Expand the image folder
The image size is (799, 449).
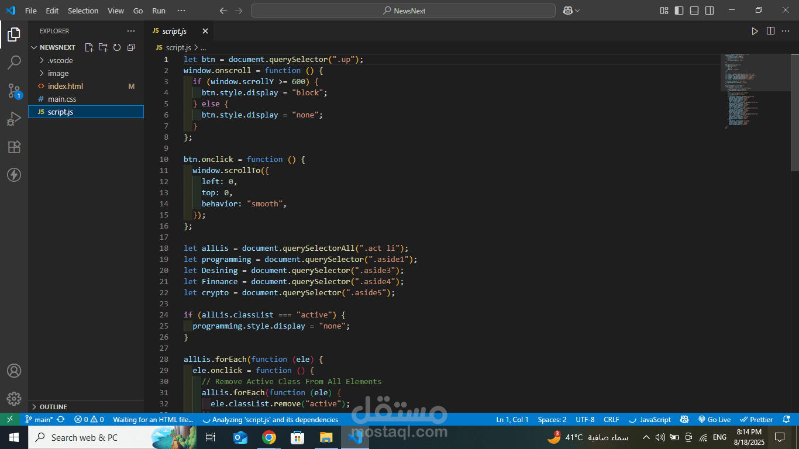58,73
